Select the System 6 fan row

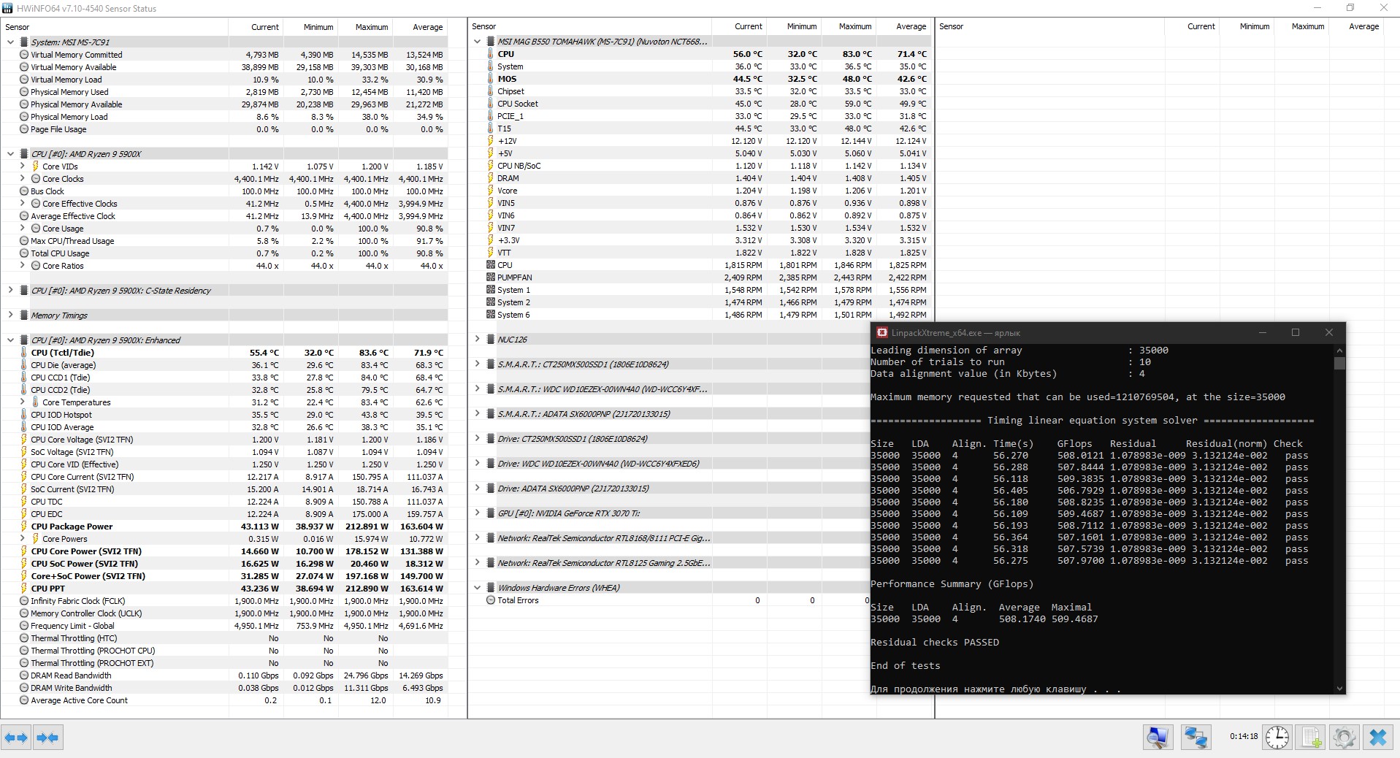click(700, 315)
